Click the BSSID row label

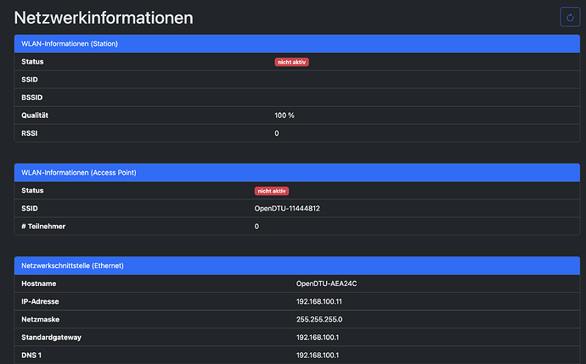[x=32, y=97]
